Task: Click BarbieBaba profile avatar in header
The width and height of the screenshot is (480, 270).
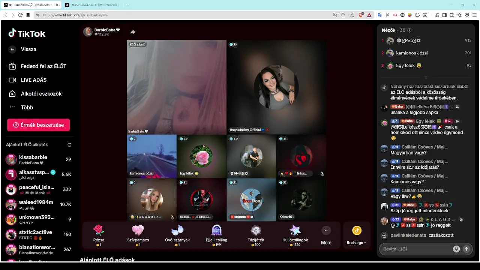Action: click(x=88, y=32)
